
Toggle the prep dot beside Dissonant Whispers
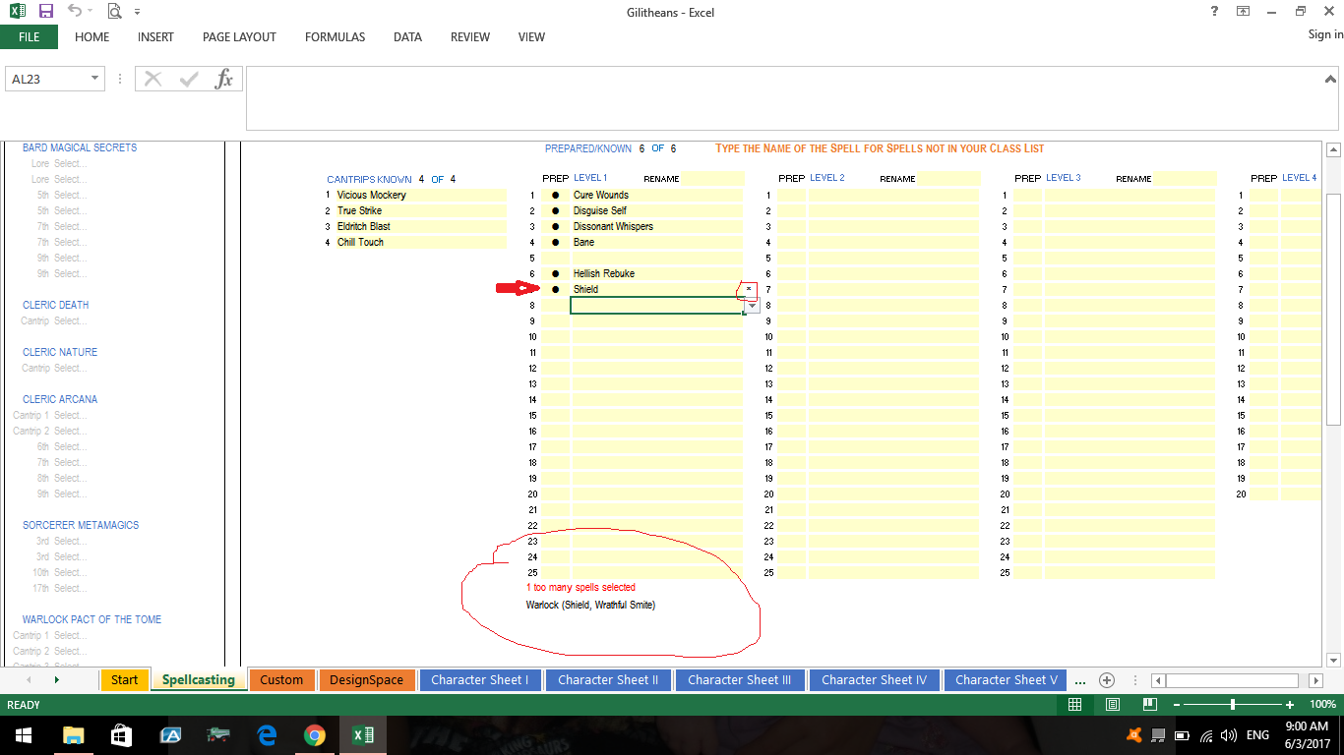click(x=555, y=226)
